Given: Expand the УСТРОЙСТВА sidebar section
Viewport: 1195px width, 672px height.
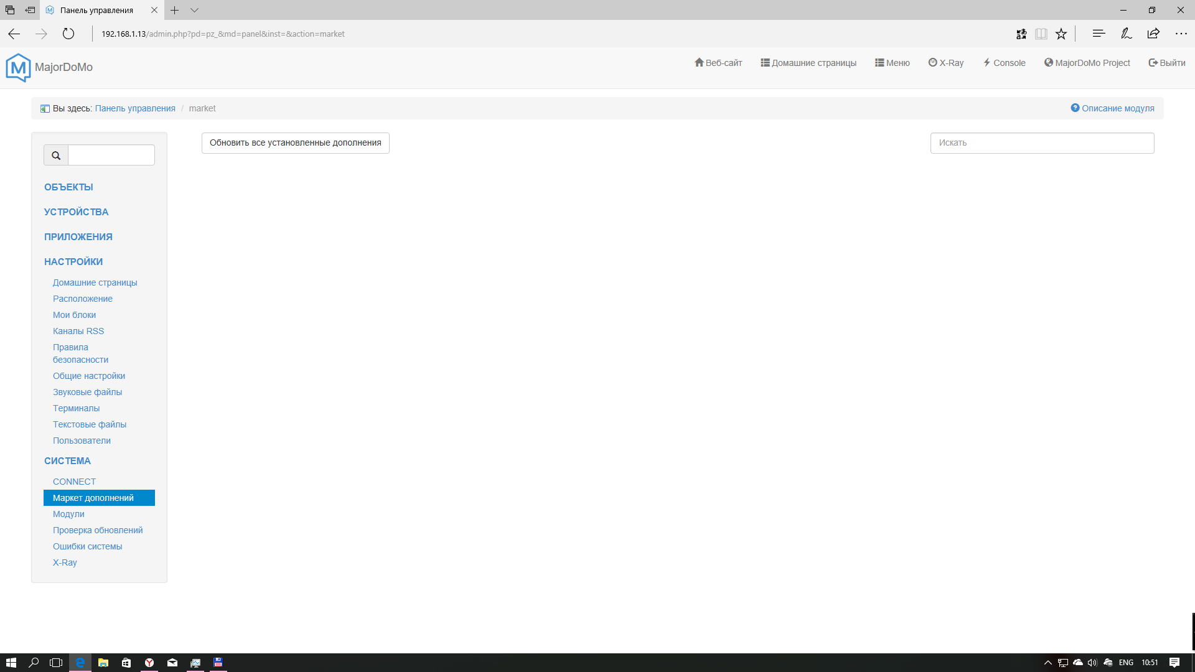Looking at the screenshot, I should (76, 212).
